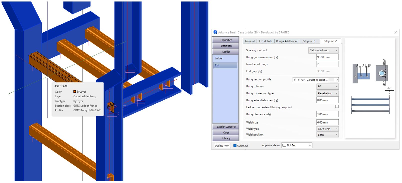Toggle Ladder rung extend through support checkbox
The height and width of the screenshot is (183, 402).
click(337, 106)
